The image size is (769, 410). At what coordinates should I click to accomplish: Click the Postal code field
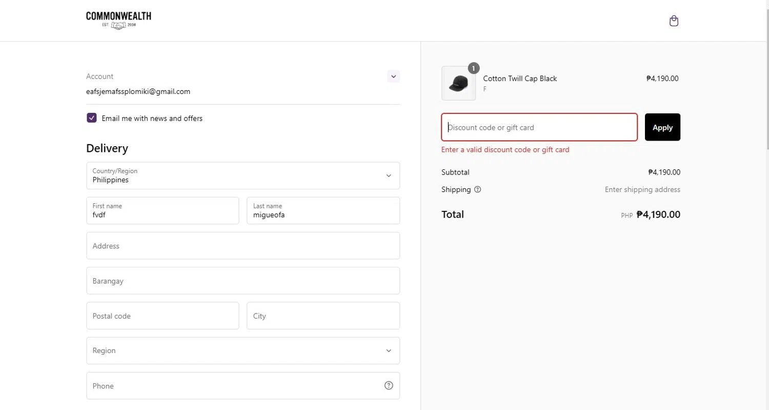pyautogui.click(x=163, y=316)
